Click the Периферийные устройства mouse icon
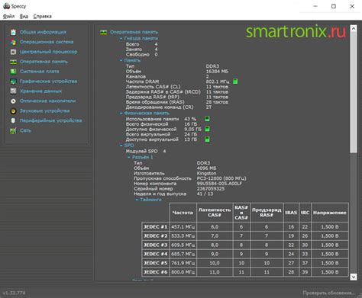Image resolution: width=362 pixels, height=298 pixels. pyautogui.click(x=13, y=120)
